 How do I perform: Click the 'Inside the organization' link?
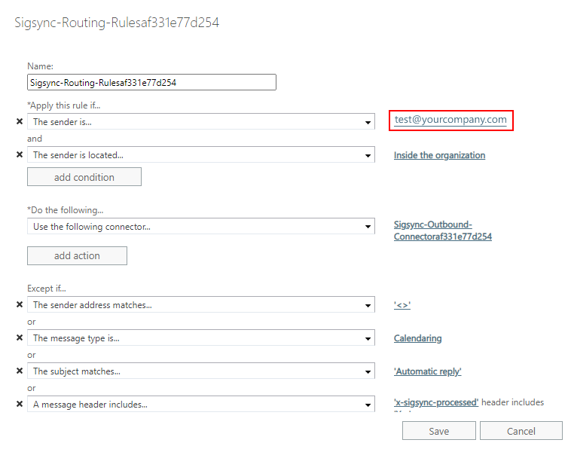pyautogui.click(x=439, y=155)
